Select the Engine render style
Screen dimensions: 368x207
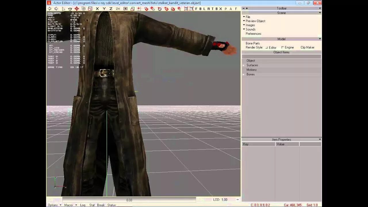pyautogui.click(x=287, y=47)
